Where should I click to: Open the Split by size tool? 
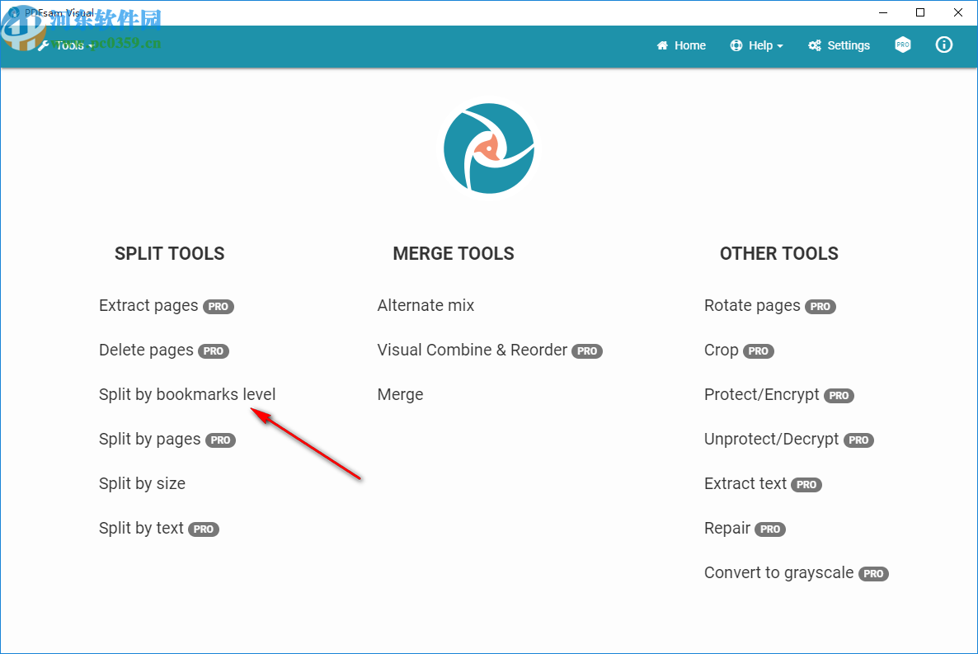142,483
